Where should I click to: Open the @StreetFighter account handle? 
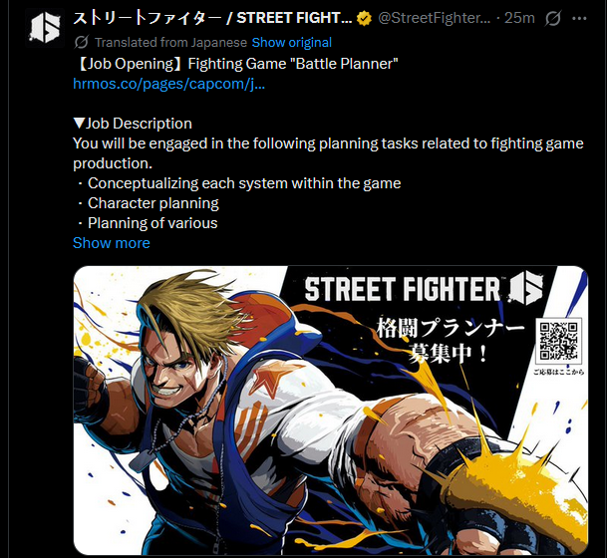(x=434, y=18)
